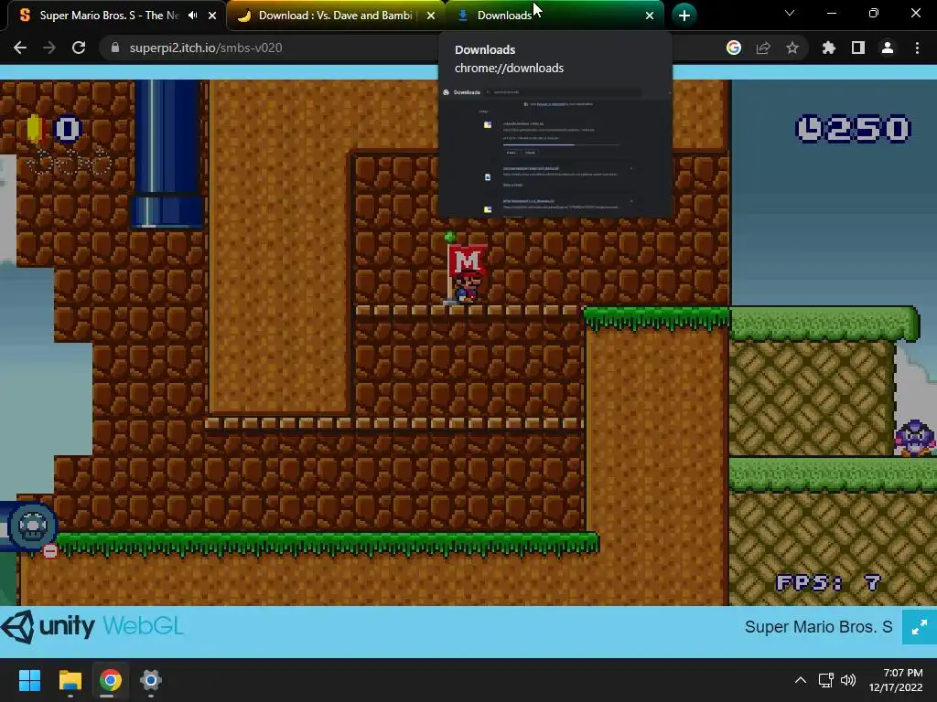Open network status in system tray
The width and height of the screenshot is (937, 702).
click(x=826, y=680)
